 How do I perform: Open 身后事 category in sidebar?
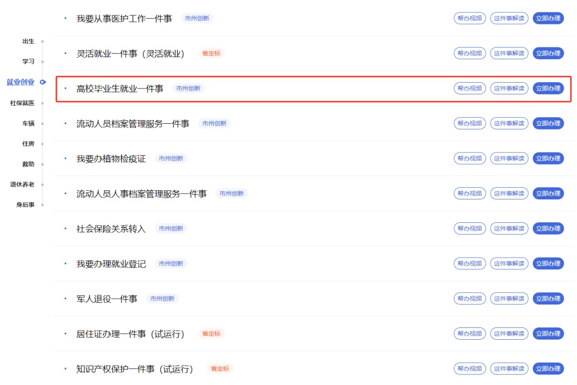(25, 205)
